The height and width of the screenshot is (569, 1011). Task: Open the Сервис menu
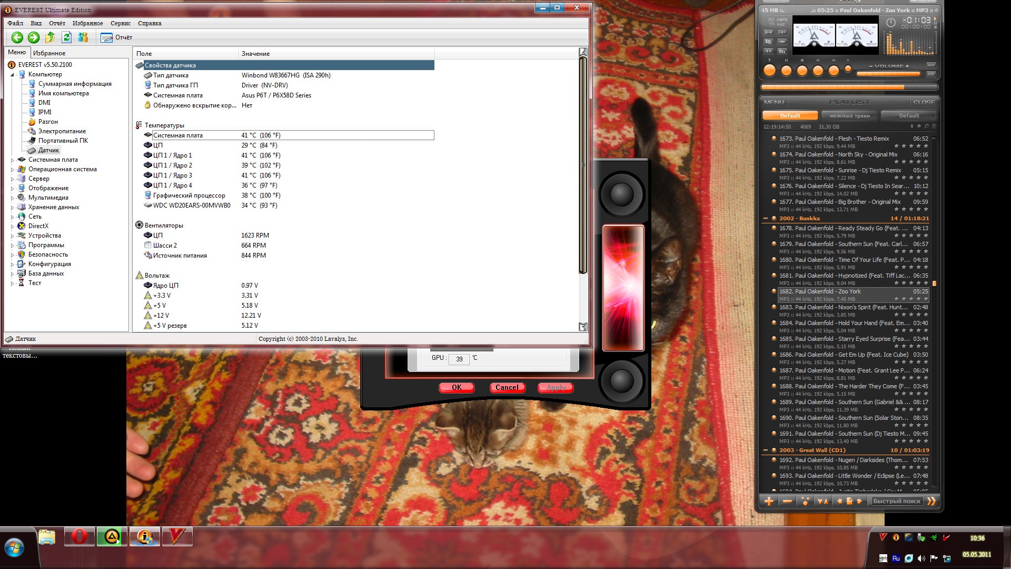click(x=120, y=23)
